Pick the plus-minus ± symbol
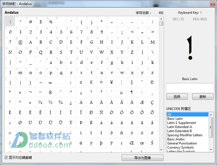Image resolution: width=217 pixels, height=165 pixels. [x=81, y=92]
